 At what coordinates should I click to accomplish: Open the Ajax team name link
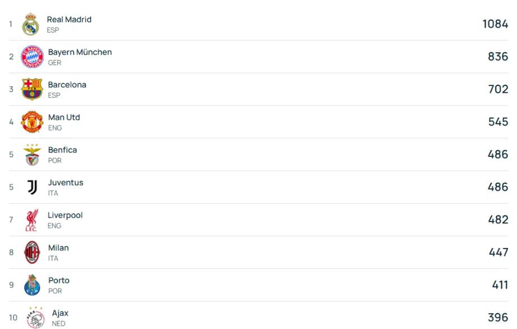[60, 313]
